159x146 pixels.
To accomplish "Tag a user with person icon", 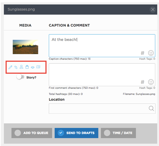I will 22,67.
